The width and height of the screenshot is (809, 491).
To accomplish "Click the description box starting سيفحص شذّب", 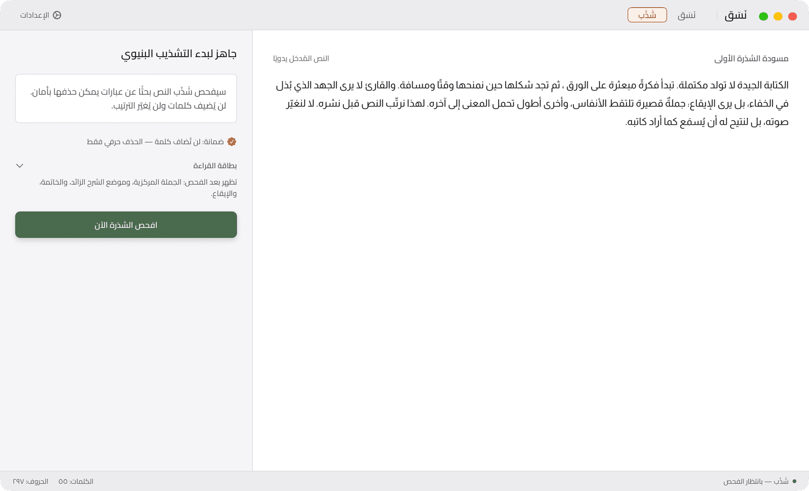I will 126,99.
